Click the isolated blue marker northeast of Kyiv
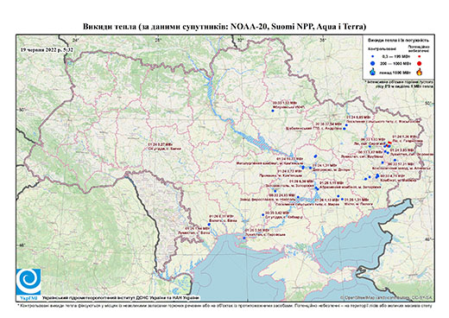The width and height of the screenshot is (449, 318). [273, 111]
